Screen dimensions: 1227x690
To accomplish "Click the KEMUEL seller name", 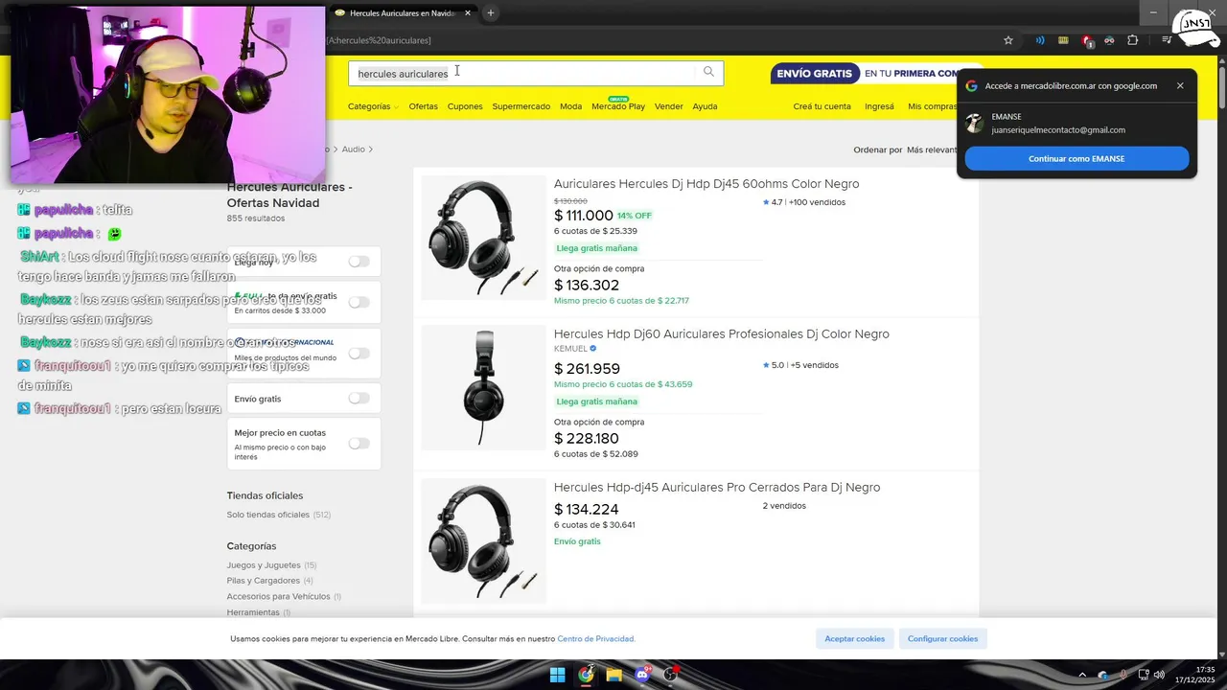I will 570,349.
